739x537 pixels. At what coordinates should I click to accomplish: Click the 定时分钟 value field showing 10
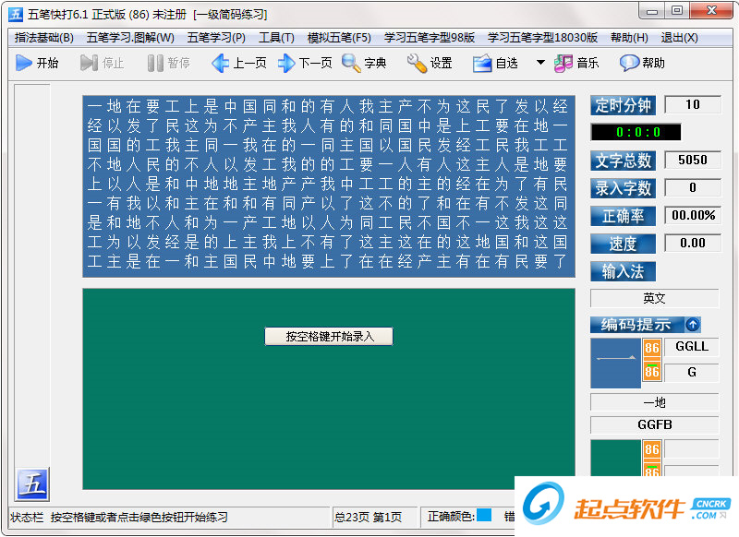[693, 104]
